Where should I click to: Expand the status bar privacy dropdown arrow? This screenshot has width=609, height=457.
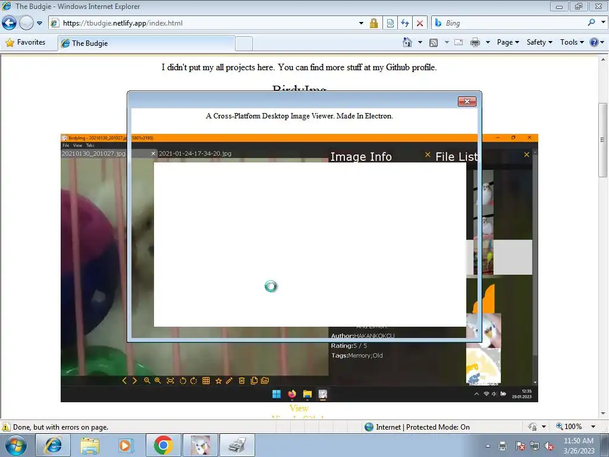coord(544,427)
